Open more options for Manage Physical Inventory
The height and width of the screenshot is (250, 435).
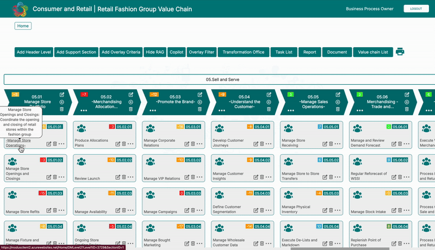338,210
